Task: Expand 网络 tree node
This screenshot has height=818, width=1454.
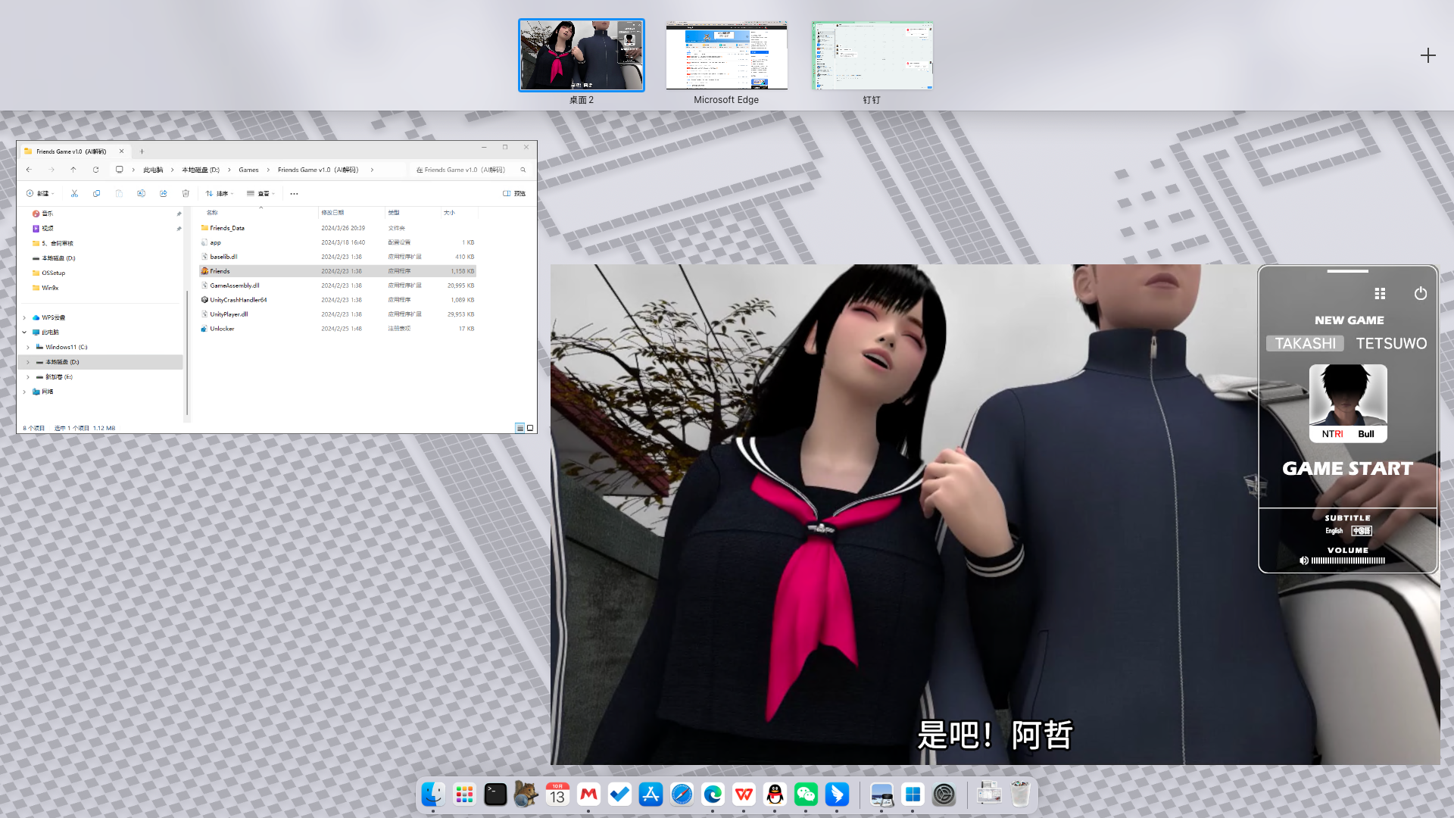Action: pyautogui.click(x=24, y=392)
